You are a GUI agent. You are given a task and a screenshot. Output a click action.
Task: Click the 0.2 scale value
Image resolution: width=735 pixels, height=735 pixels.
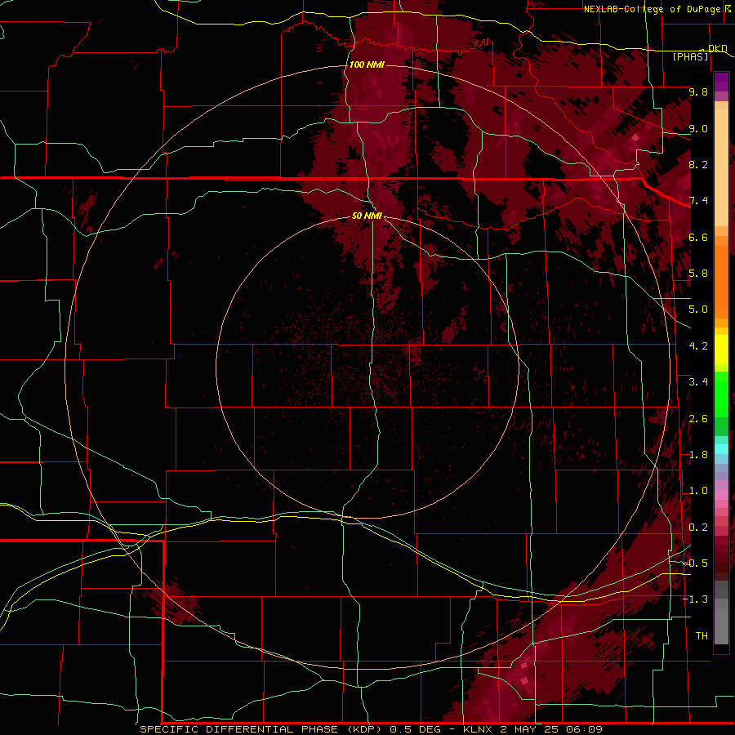pyautogui.click(x=698, y=528)
